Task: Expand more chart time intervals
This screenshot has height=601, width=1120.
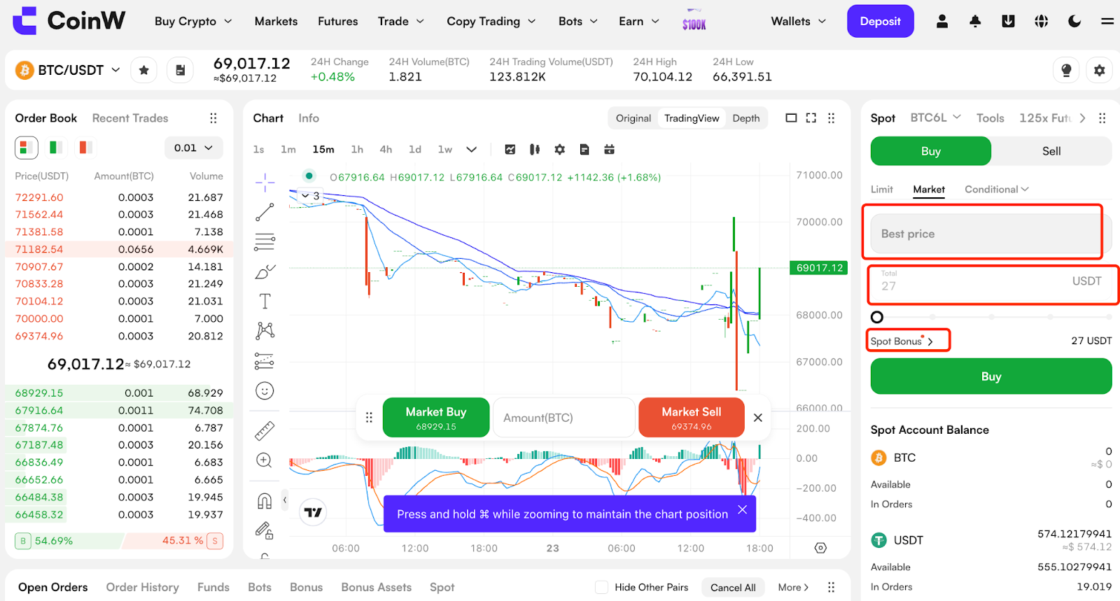Action: point(472,149)
